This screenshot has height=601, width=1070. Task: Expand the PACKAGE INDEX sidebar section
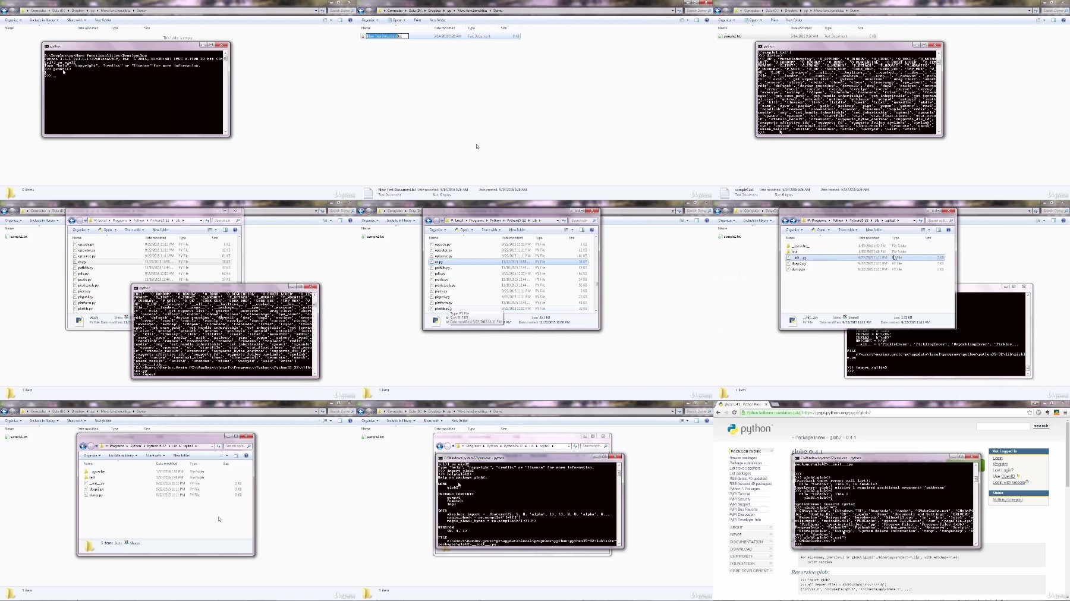tap(751, 451)
